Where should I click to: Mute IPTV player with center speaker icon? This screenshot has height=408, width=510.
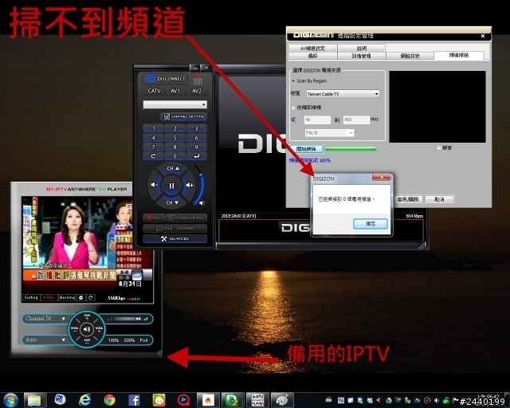pos(87,329)
